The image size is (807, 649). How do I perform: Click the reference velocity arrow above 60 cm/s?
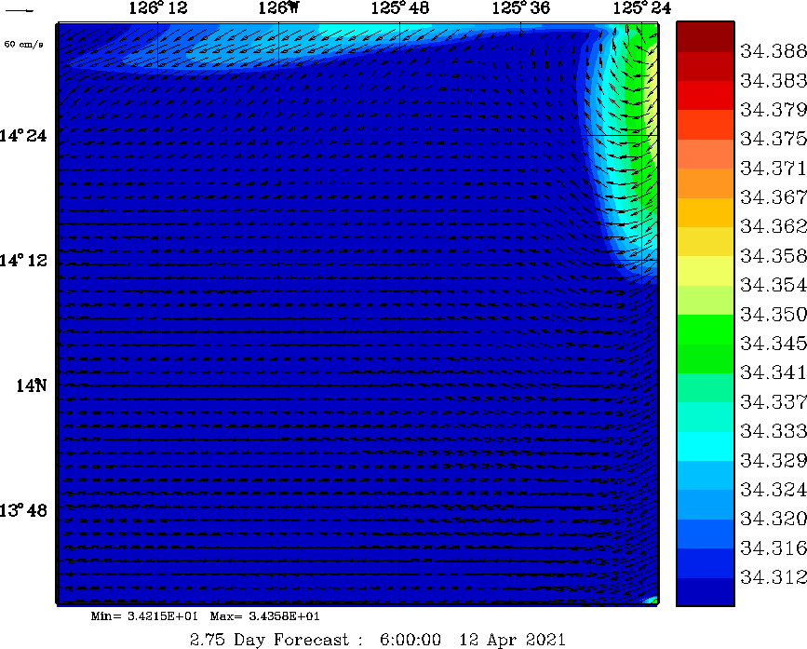[x=20, y=10]
